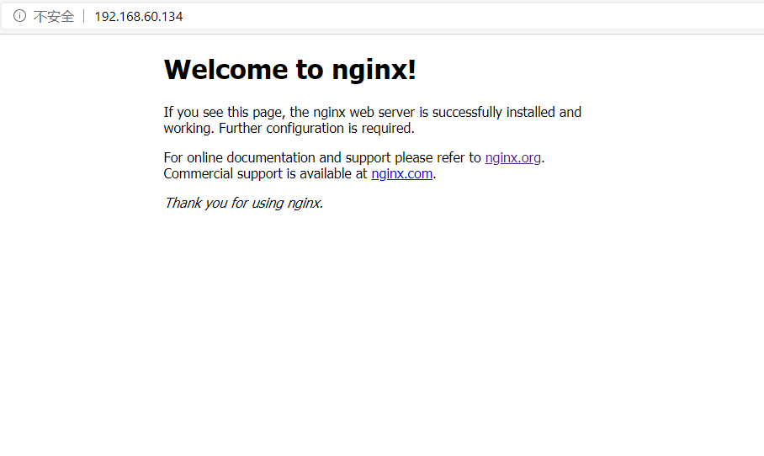The height and width of the screenshot is (456, 764).
Task: Click the "Commercial support is available at" text
Action: coord(265,174)
